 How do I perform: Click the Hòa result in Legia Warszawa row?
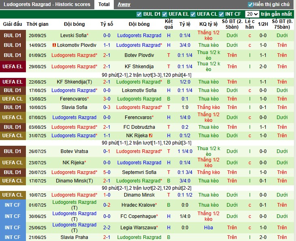click(209, 227)
